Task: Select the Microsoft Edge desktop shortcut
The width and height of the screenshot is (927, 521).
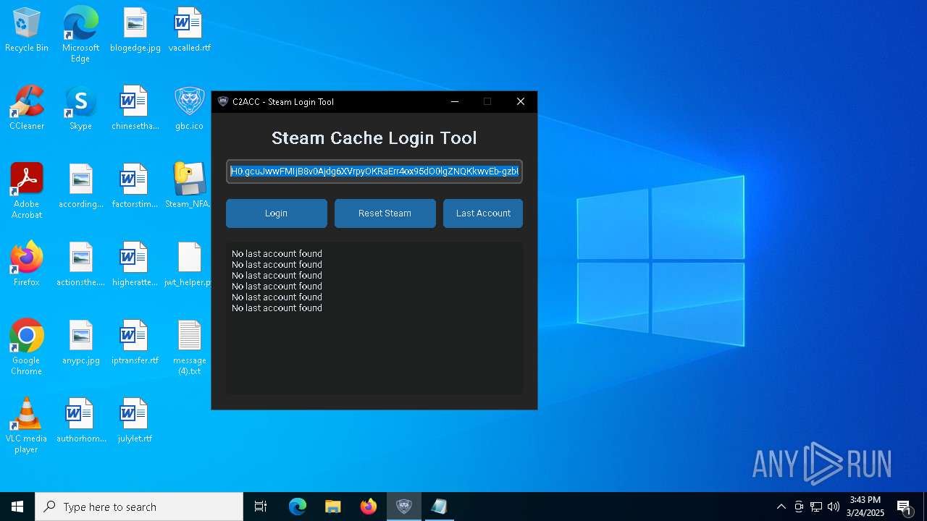Action: pyautogui.click(x=80, y=34)
